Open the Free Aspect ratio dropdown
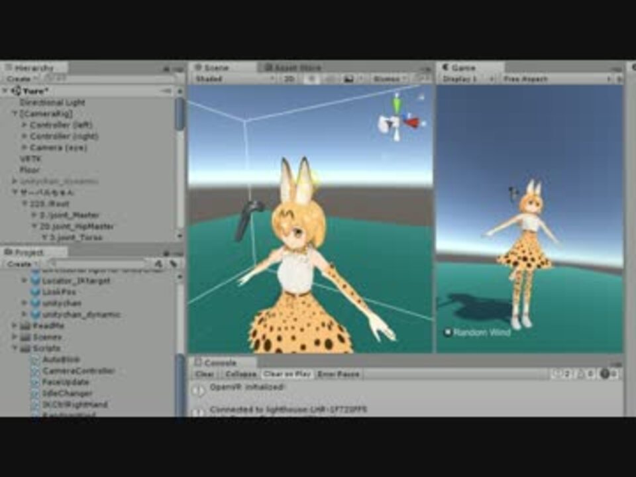 click(x=556, y=79)
